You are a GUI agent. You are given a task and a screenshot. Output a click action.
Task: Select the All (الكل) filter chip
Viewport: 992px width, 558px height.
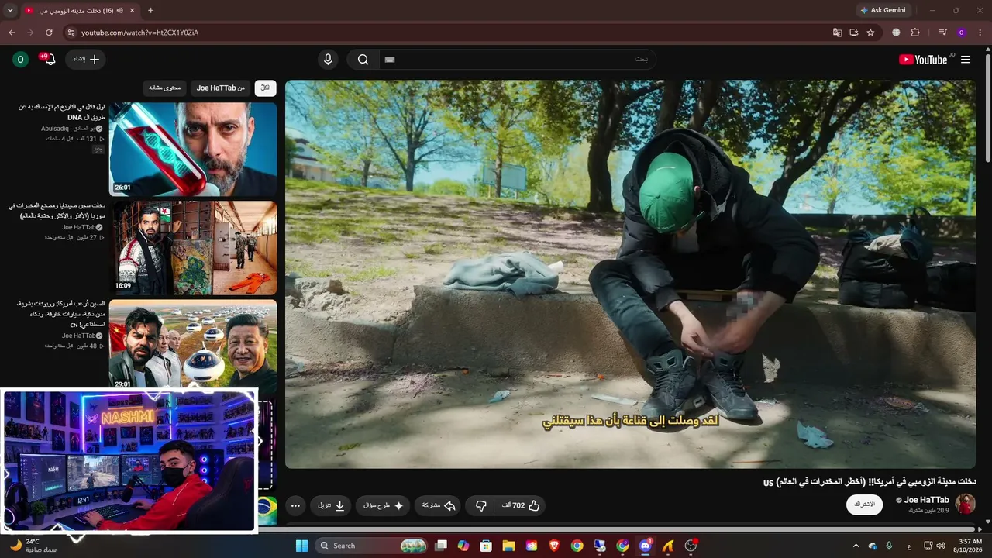266,88
